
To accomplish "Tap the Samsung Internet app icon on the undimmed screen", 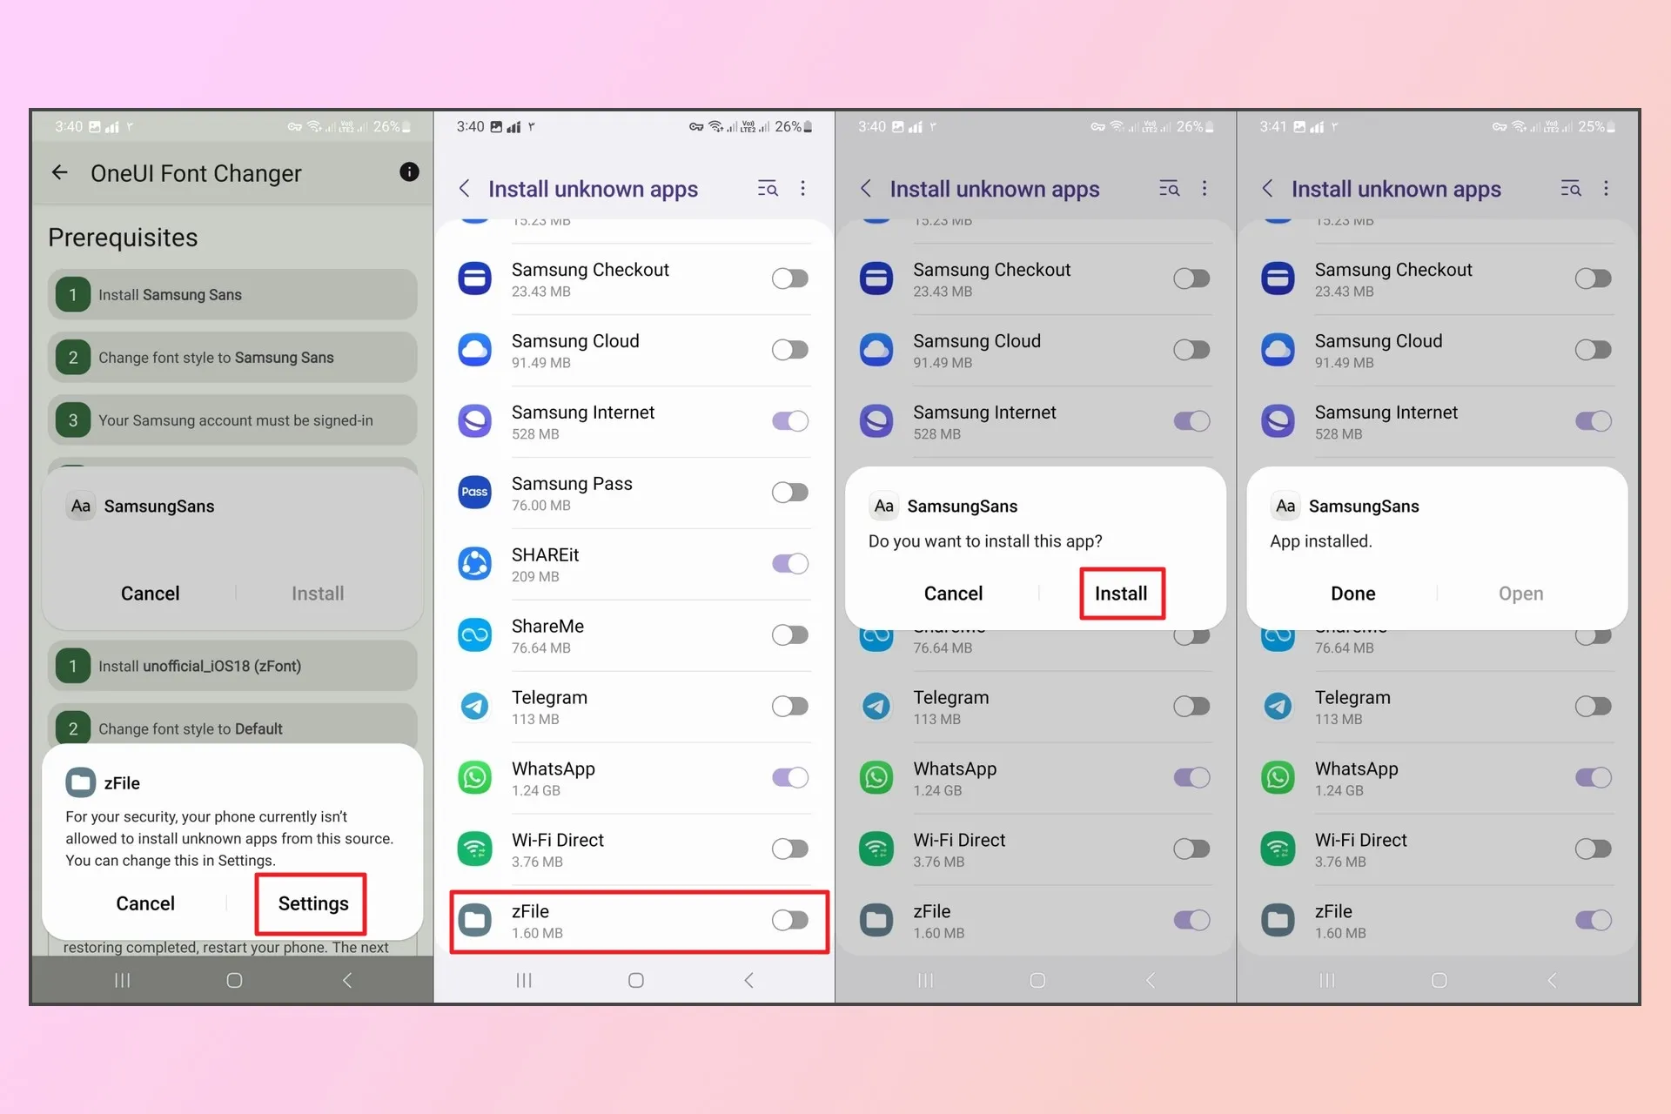I will tap(475, 421).
